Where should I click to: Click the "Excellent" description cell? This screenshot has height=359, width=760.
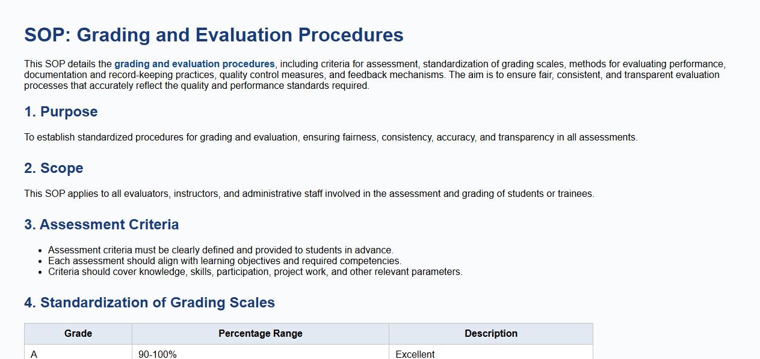click(x=415, y=354)
